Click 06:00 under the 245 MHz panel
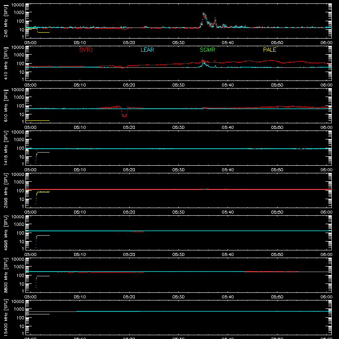 326,43
